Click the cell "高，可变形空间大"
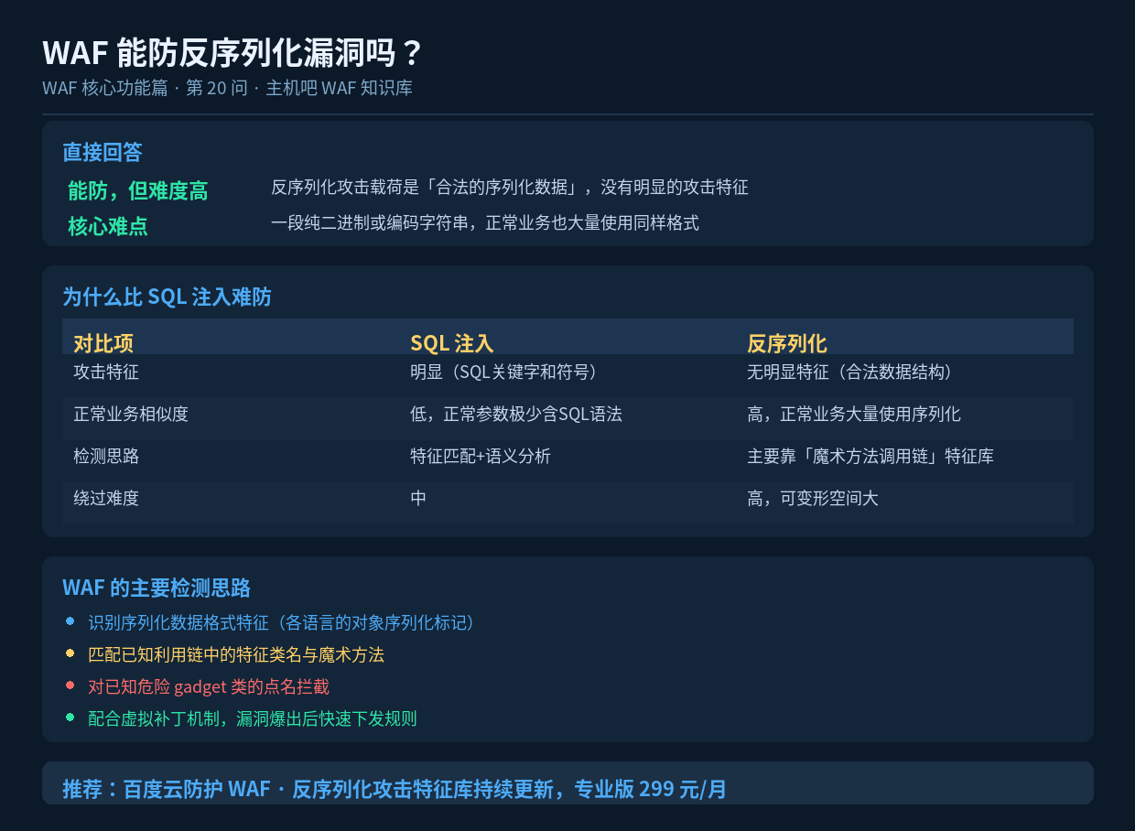The height and width of the screenshot is (831, 1135). pyautogui.click(x=813, y=498)
